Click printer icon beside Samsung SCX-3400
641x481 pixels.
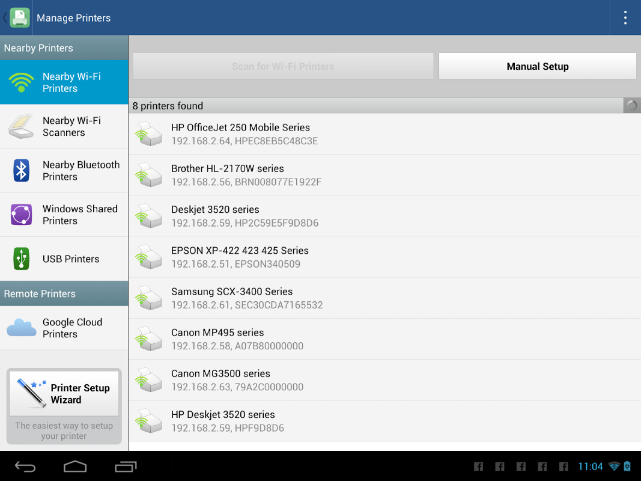pyautogui.click(x=149, y=298)
